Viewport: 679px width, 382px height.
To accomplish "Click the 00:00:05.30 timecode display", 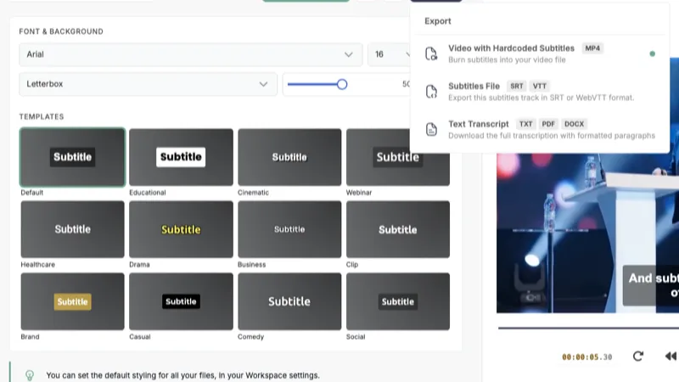I will click(x=586, y=357).
